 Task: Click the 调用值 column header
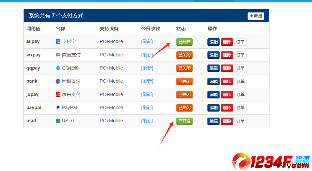point(33,29)
